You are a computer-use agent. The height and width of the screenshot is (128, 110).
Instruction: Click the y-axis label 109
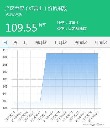[5, 58]
